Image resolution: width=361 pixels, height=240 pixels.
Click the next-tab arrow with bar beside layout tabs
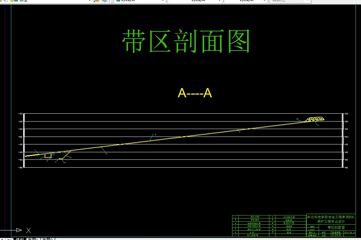[9, 239]
